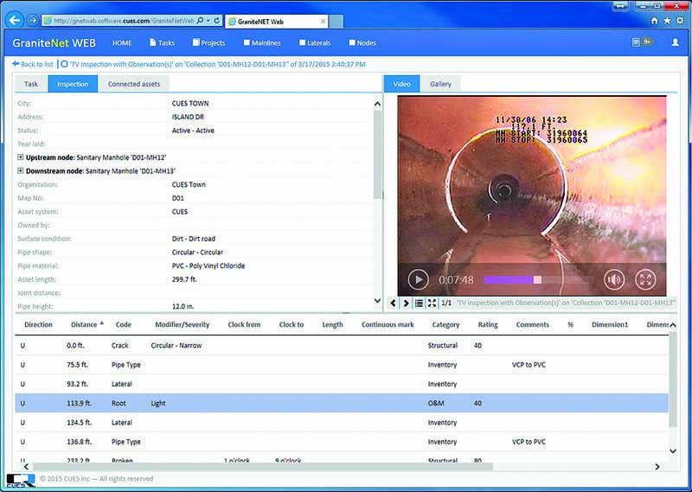This screenshot has height=492, width=692.
Task: Close the GraniteNET Web browser tab
Action: (323, 21)
